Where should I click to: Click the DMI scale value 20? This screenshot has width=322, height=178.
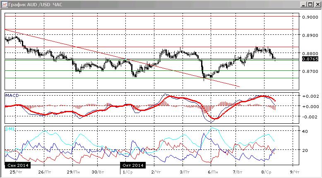[x=305, y=150]
